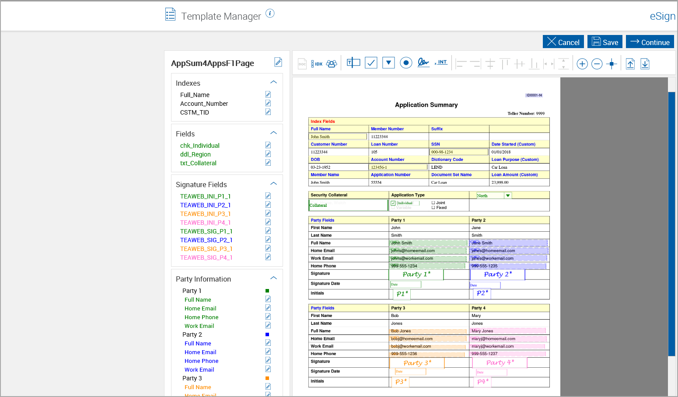The width and height of the screenshot is (678, 397).
Task: Click edit icon for TEAWEB_INI_P1_1
Action: click(x=268, y=196)
